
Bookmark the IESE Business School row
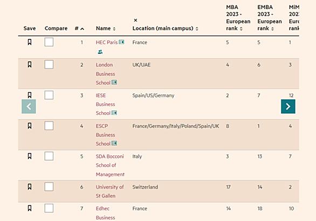coord(30,95)
